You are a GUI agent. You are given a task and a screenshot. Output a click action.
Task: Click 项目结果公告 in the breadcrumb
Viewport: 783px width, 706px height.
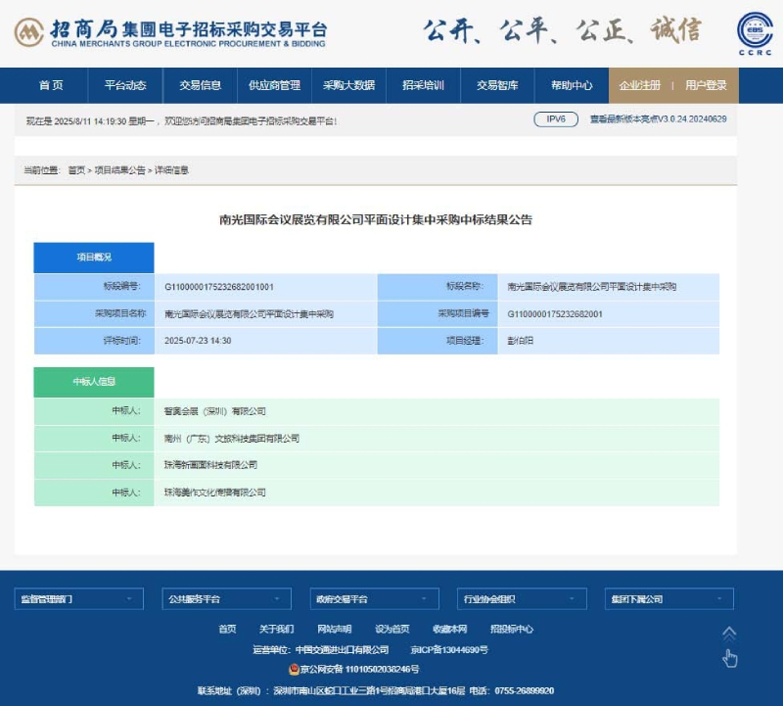119,170
